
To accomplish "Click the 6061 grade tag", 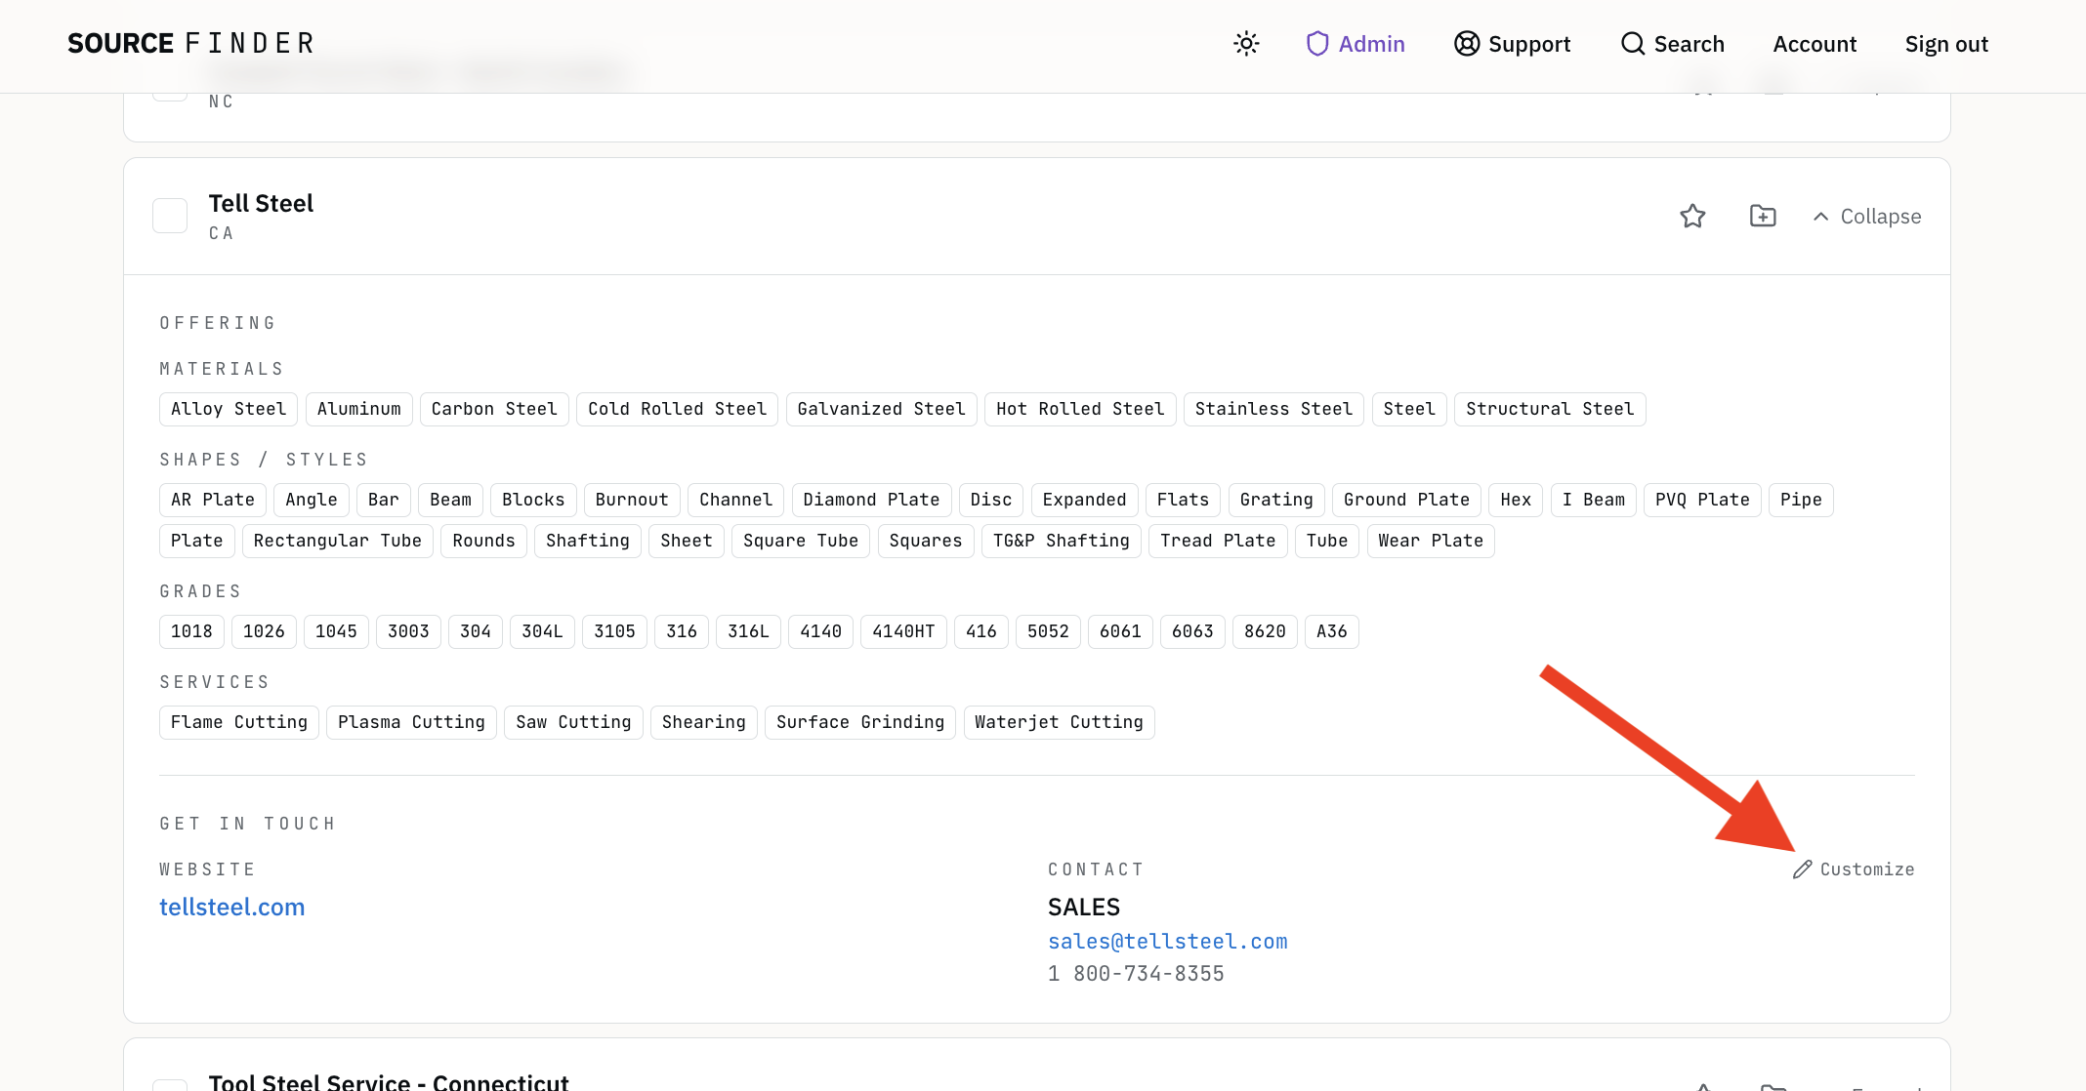I will click(x=1120, y=631).
